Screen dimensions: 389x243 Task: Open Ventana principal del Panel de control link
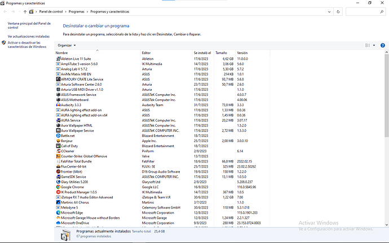(x=29, y=25)
